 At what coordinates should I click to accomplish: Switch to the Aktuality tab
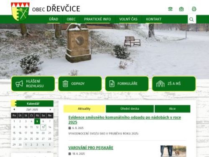pyautogui.click(x=84, y=109)
